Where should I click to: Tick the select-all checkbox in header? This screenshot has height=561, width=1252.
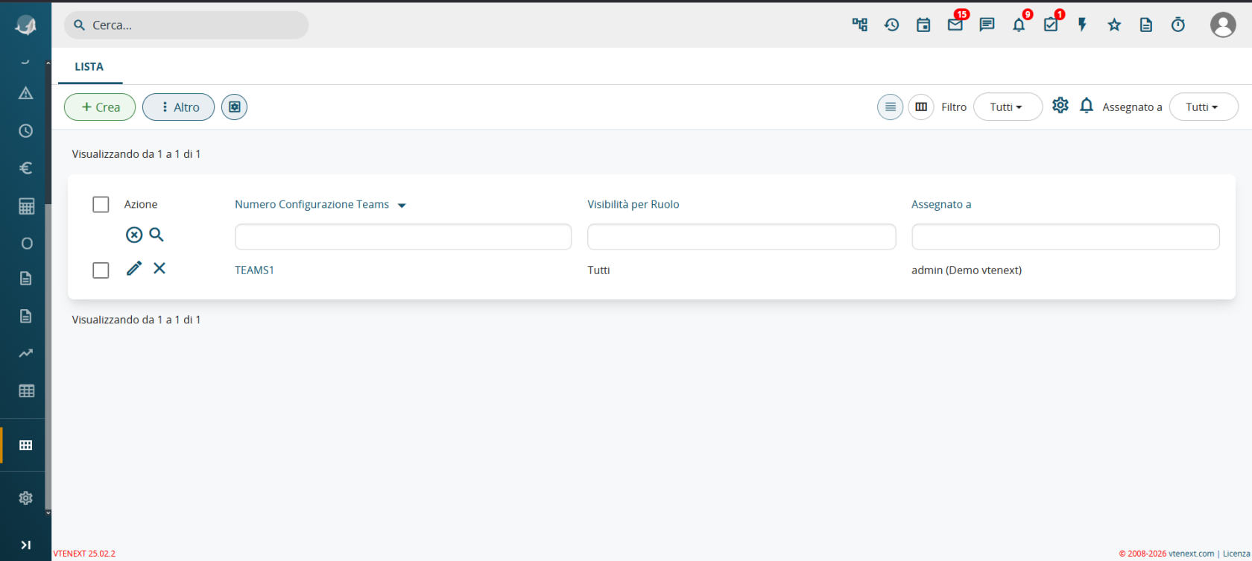tap(101, 204)
